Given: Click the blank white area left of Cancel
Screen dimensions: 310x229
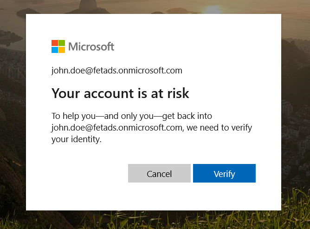Looking at the screenshot, I should (84, 173).
